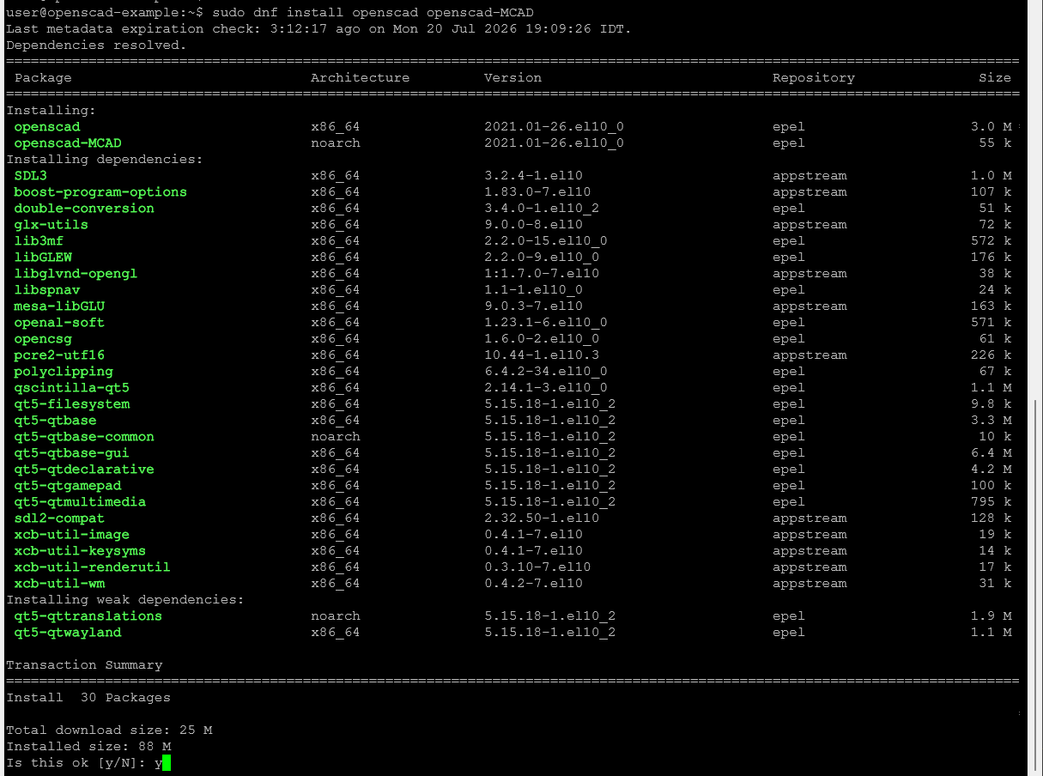
Task: Click the Architecture column header
Action: click(361, 78)
